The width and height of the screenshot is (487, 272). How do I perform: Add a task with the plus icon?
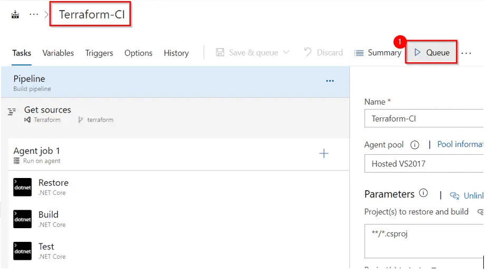324,154
